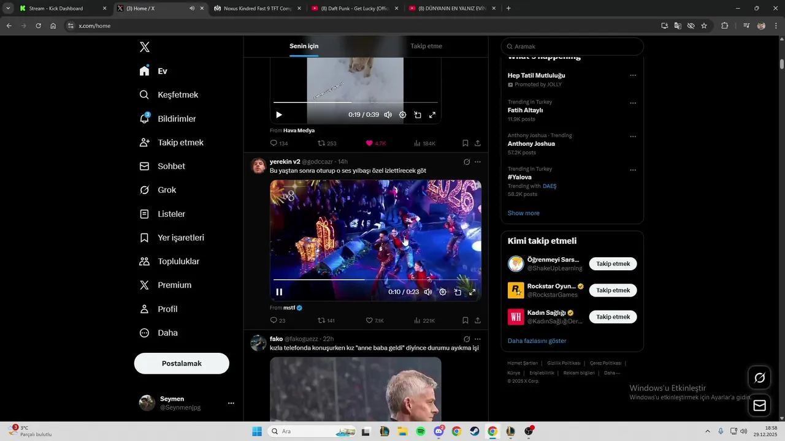The width and height of the screenshot is (785, 441).
Task: Click Daha fazlasını göster link
Action: click(x=537, y=341)
